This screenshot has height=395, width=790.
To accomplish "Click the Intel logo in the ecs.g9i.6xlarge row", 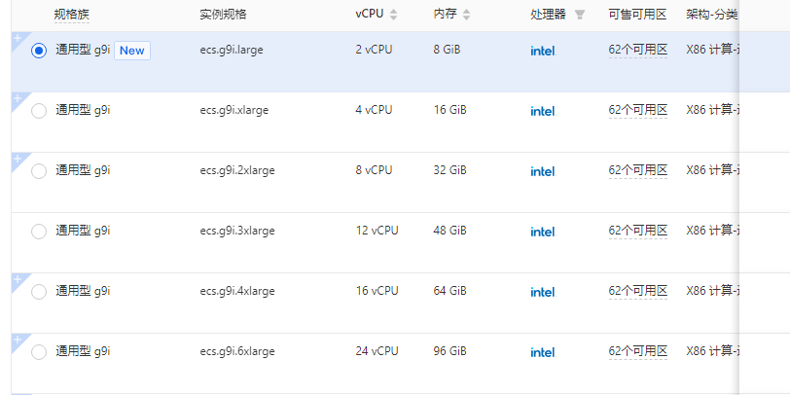I will [542, 352].
